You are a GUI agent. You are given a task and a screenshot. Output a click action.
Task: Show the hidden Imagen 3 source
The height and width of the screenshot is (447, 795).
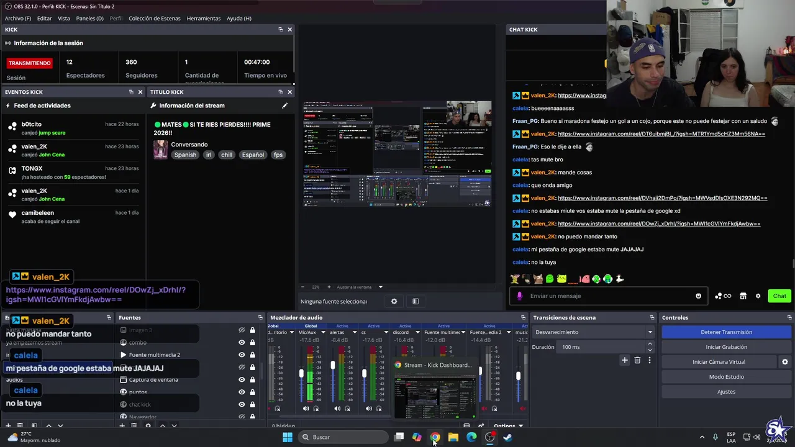click(x=242, y=330)
